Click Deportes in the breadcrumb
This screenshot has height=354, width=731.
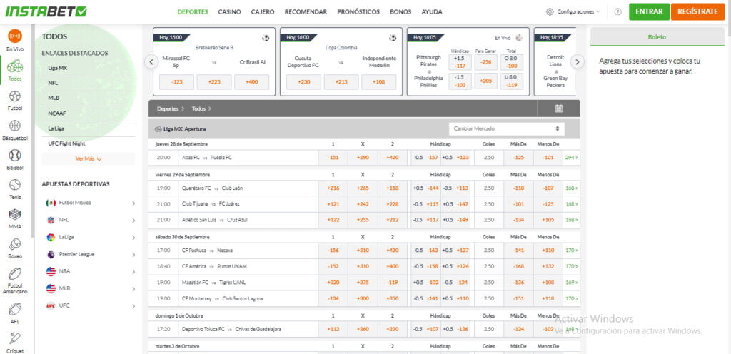click(x=167, y=108)
